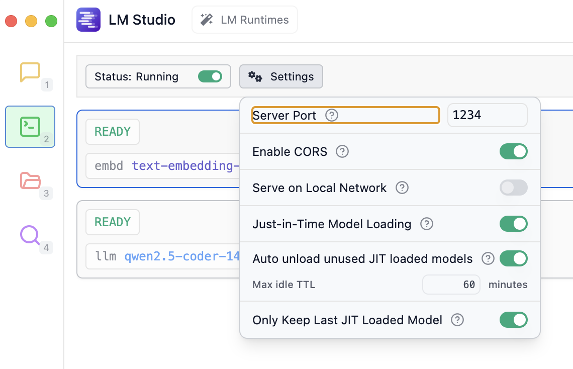Viewport: 573px width, 369px height.
Task: Collapse the Settings dropdown button
Action: (281, 76)
